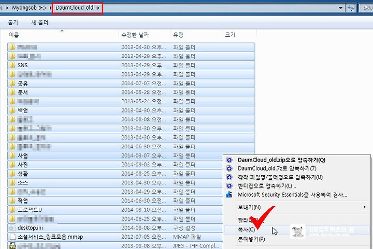Image resolution: width=373 pixels, height=249 pixels.
Task: Choose 복사(C) from the context menu
Action: (297, 229)
